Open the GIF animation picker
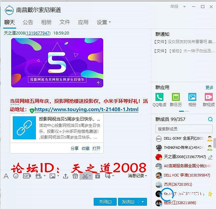Image resolution: width=216 pixels, height=209 pixels. (x=27, y=176)
